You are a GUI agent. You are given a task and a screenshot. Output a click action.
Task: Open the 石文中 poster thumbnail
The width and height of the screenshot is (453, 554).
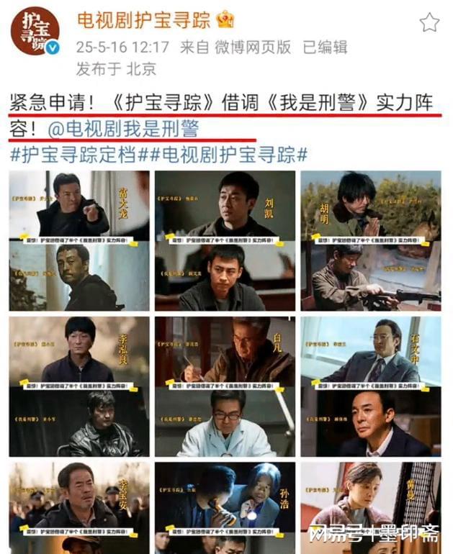[x=371, y=386]
